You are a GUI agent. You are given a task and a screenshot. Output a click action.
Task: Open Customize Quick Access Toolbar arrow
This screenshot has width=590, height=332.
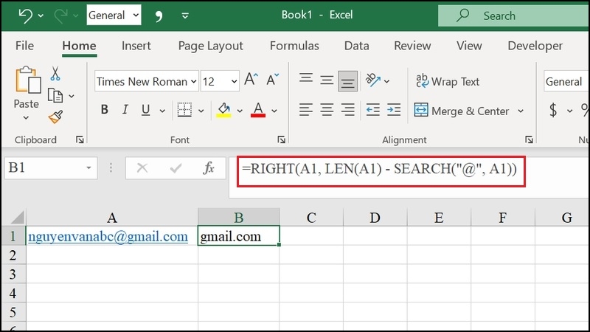pyautogui.click(x=185, y=15)
